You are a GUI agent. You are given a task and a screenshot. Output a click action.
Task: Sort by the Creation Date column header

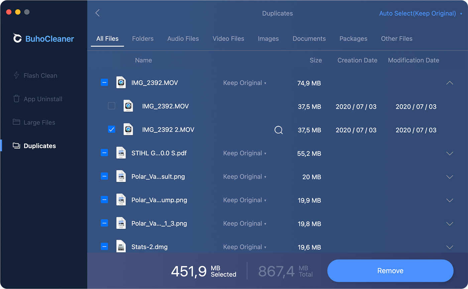coord(357,60)
